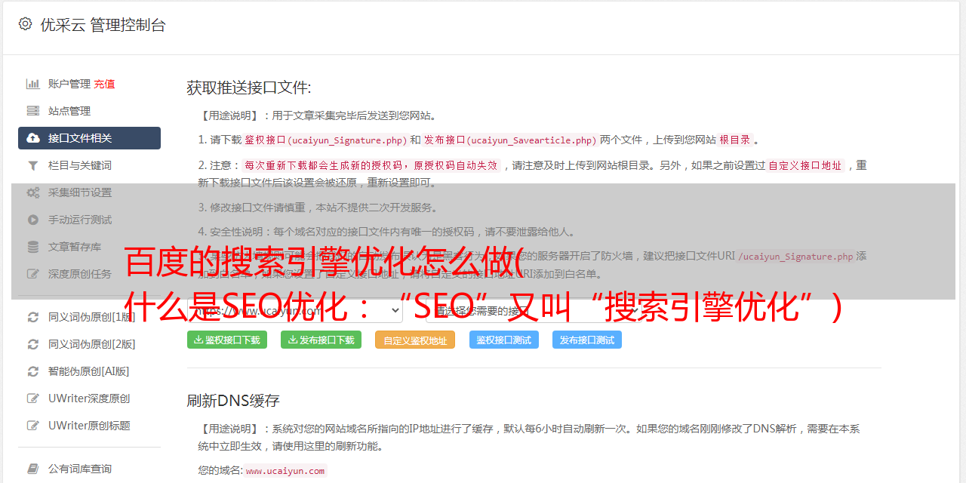Click the gear icon beside 优采云 管理控制台

point(26,24)
